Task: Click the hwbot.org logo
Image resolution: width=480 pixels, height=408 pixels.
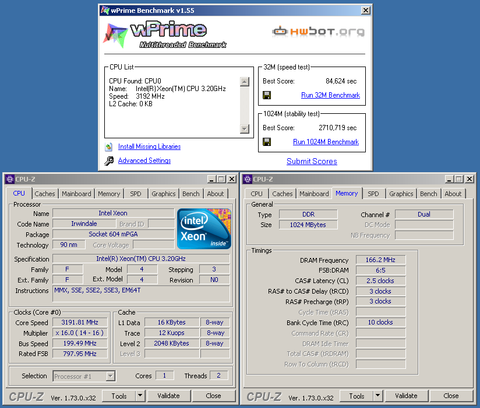Action: tap(318, 32)
